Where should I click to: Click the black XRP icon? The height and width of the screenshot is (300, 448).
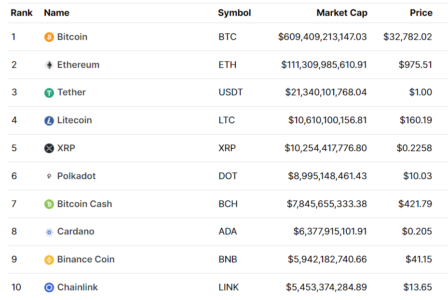(49, 148)
